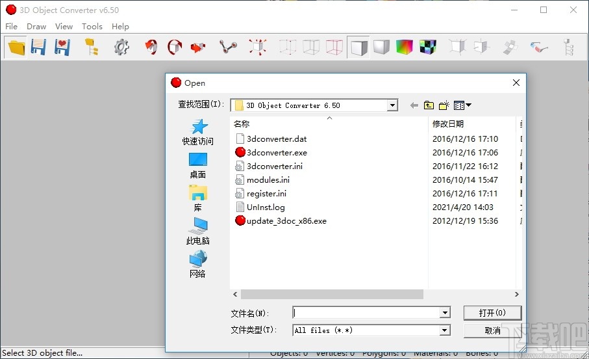
Task: Expand the look-in folder dropdown
Action: pos(392,105)
